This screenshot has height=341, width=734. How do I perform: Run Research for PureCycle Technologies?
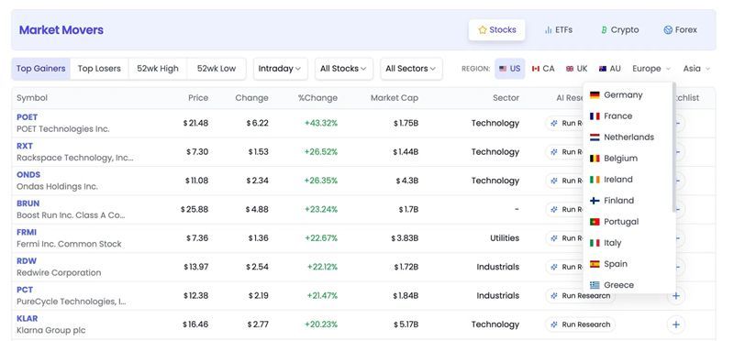point(581,296)
